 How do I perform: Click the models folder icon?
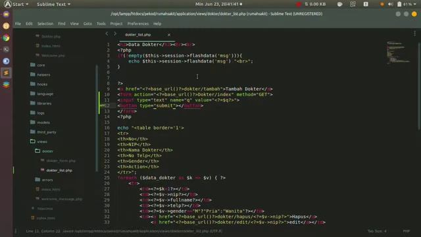coord(33,122)
